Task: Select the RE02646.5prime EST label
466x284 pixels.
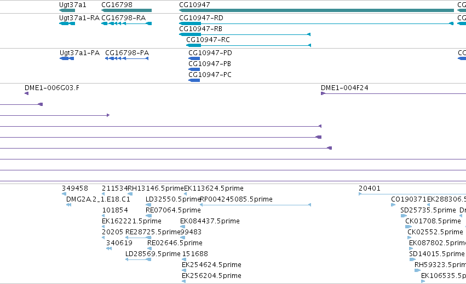Action: pos(175,243)
